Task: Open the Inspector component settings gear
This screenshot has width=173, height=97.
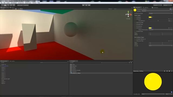Action: (x=172, y=9)
